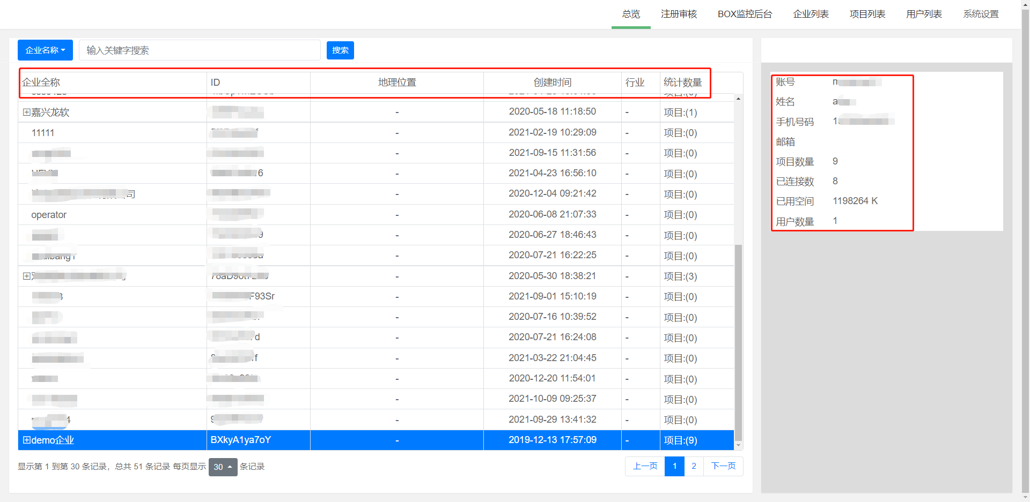Image resolution: width=1030 pixels, height=502 pixels.
Task: Sort by the 创建时间 column header
Action: pos(553,83)
